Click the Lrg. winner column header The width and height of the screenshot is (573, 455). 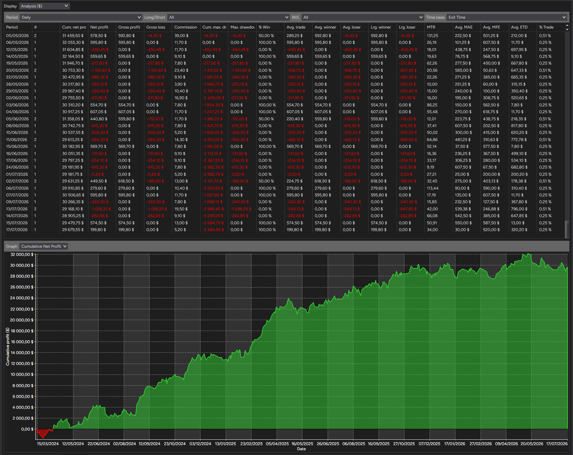click(x=382, y=27)
